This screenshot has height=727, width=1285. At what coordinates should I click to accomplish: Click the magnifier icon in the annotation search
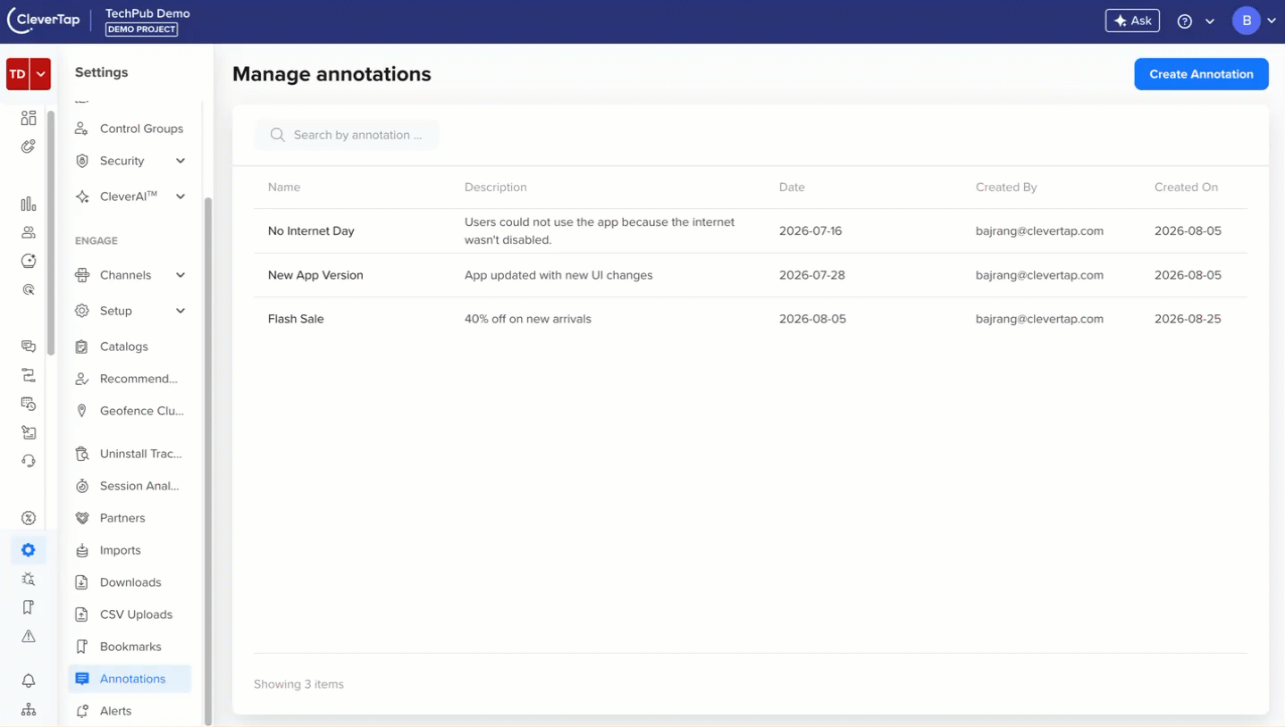click(277, 135)
